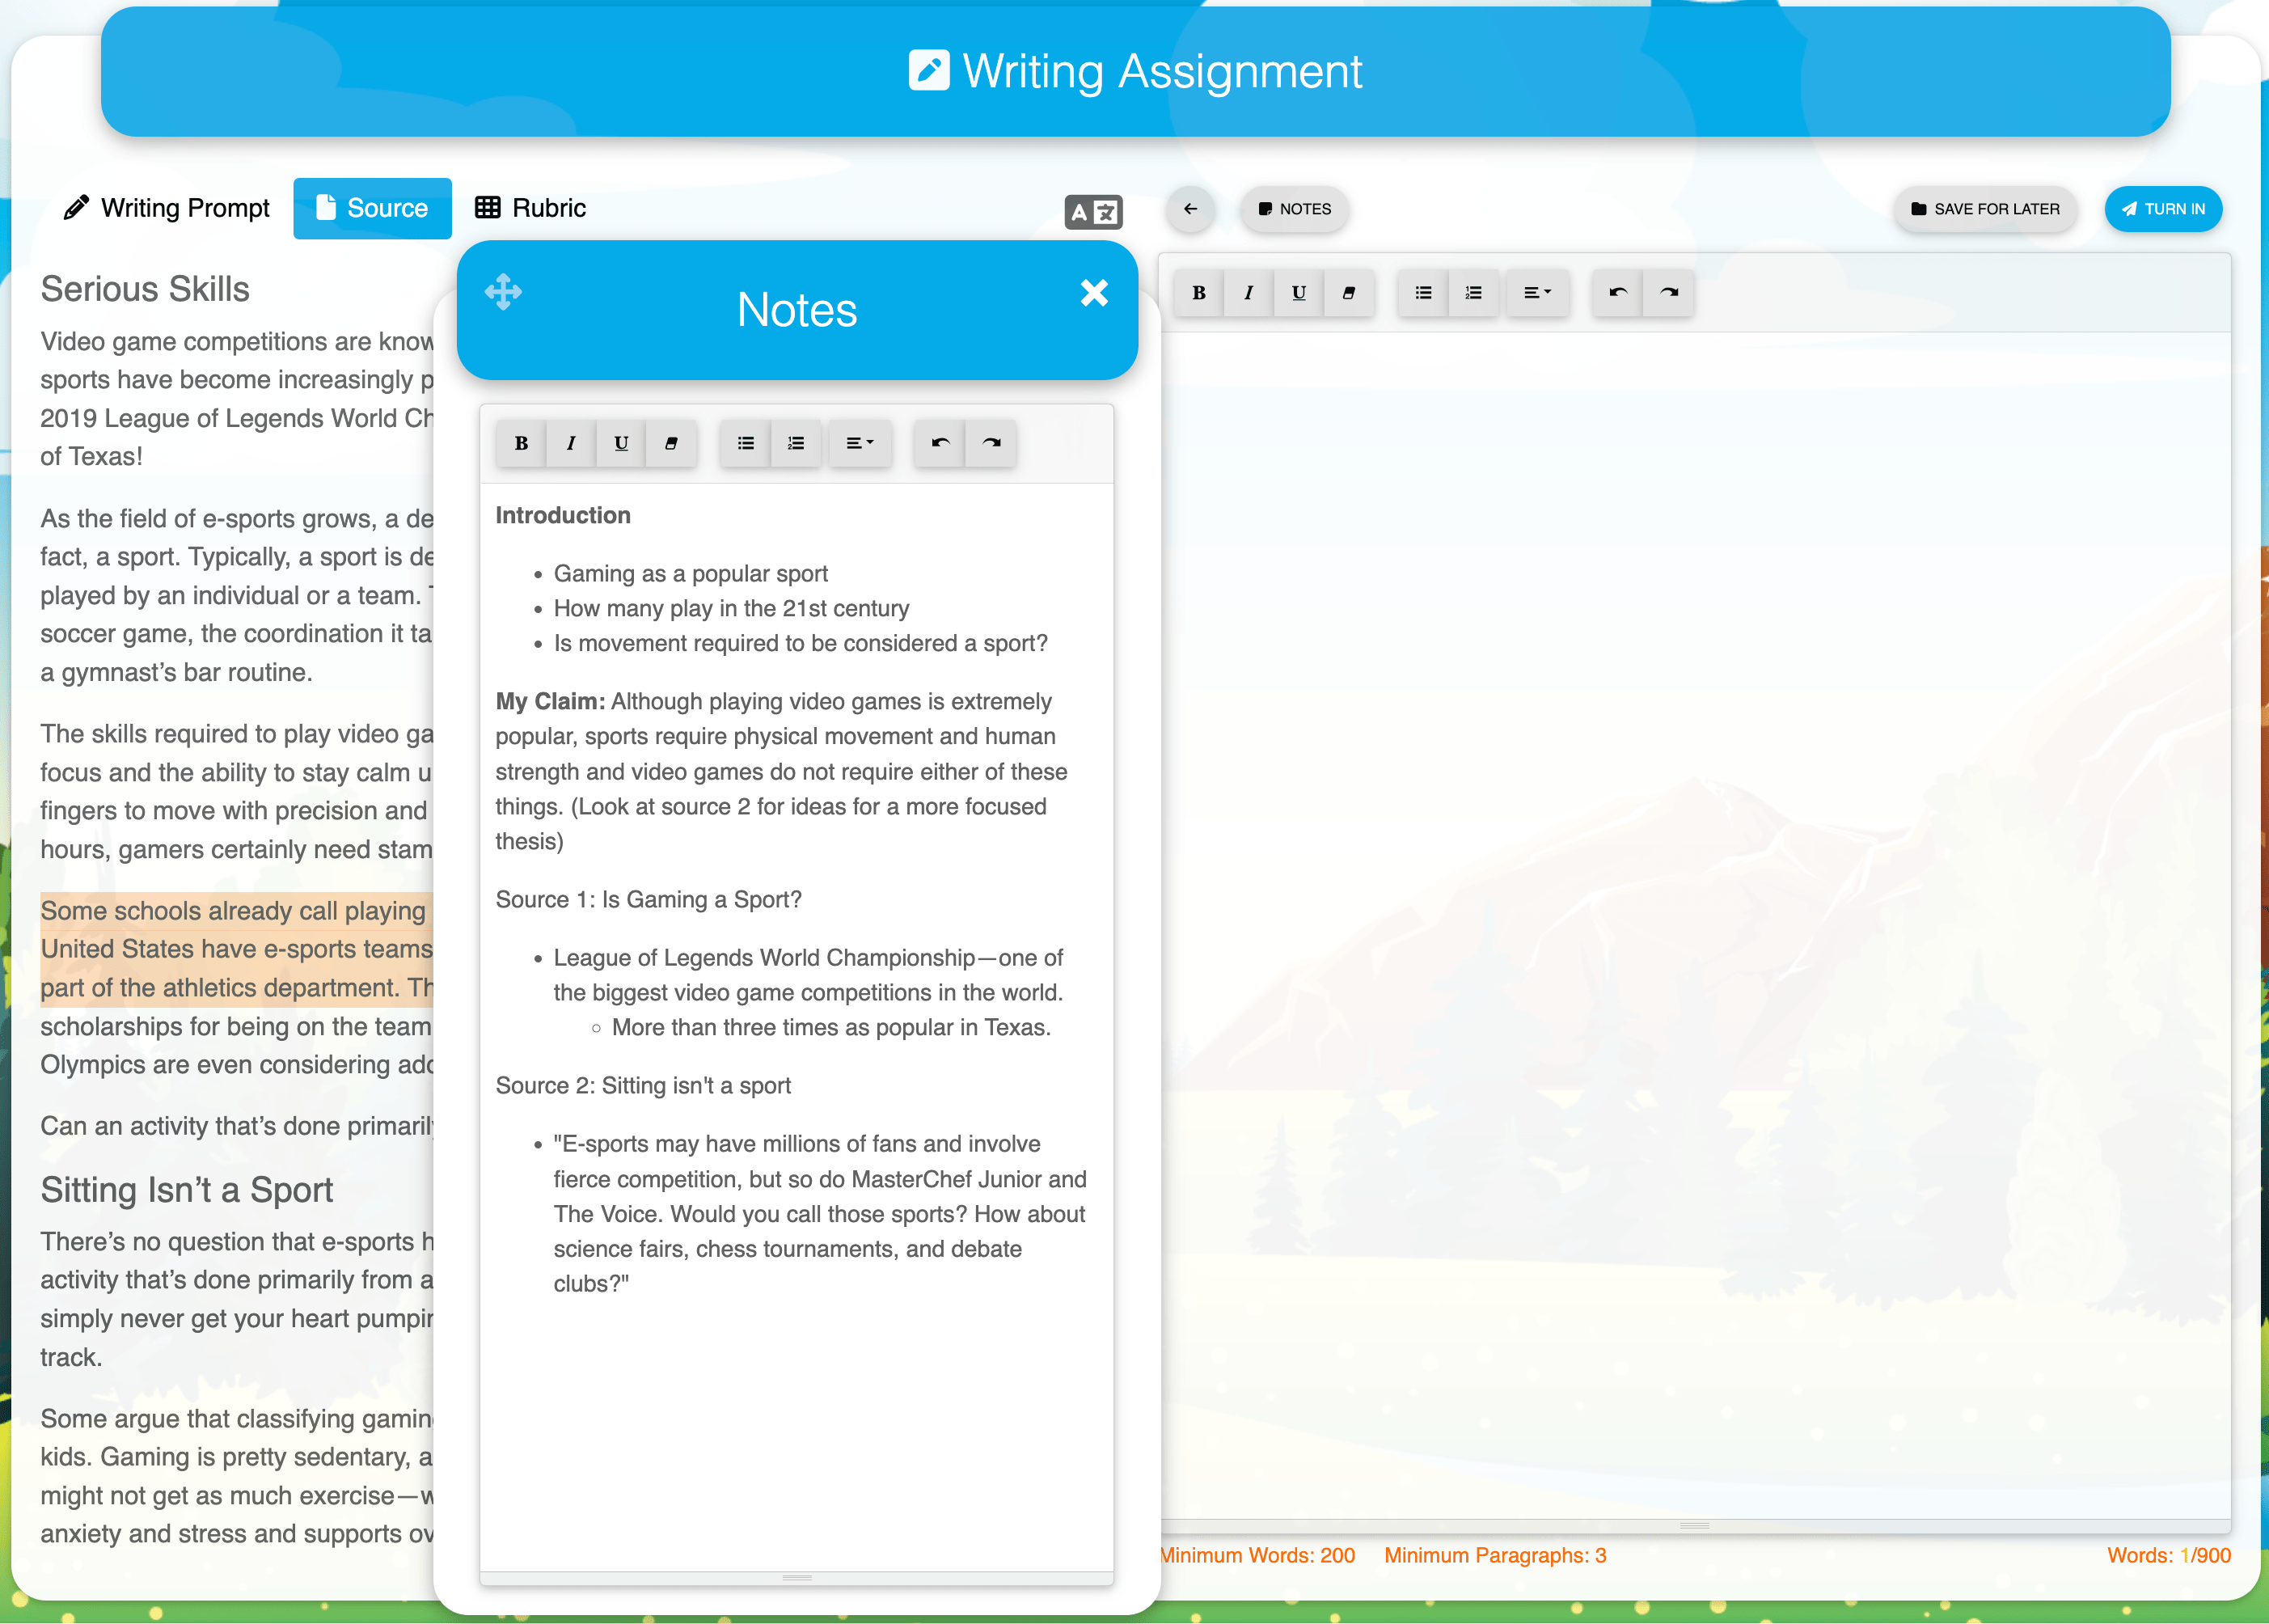Image resolution: width=2269 pixels, height=1624 pixels.
Task: Click the eraser icon in Notes toolbar
Action: click(x=670, y=443)
